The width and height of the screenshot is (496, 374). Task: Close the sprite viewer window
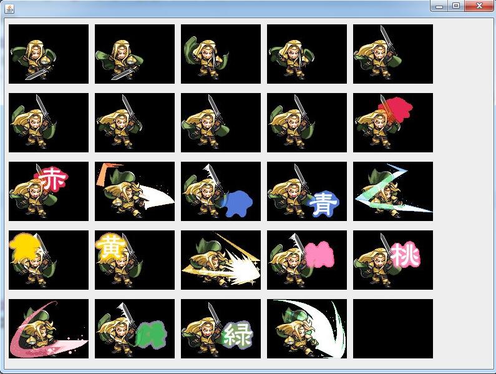[479, 6]
